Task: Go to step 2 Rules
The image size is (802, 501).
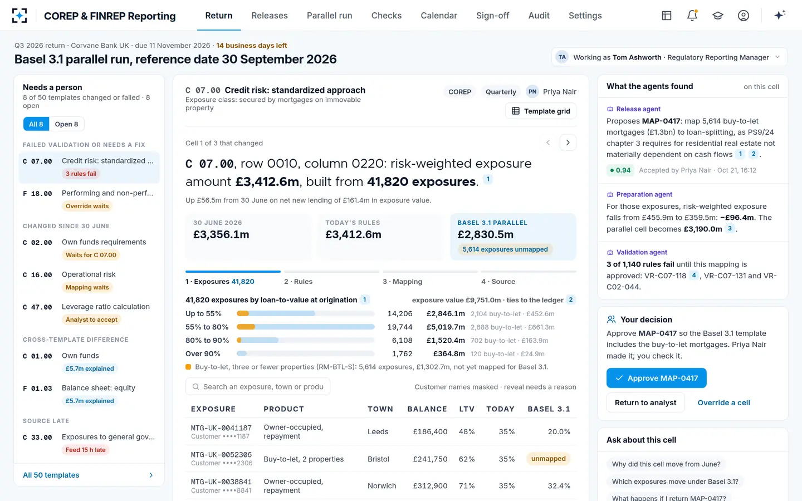Action: [x=331, y=278]
